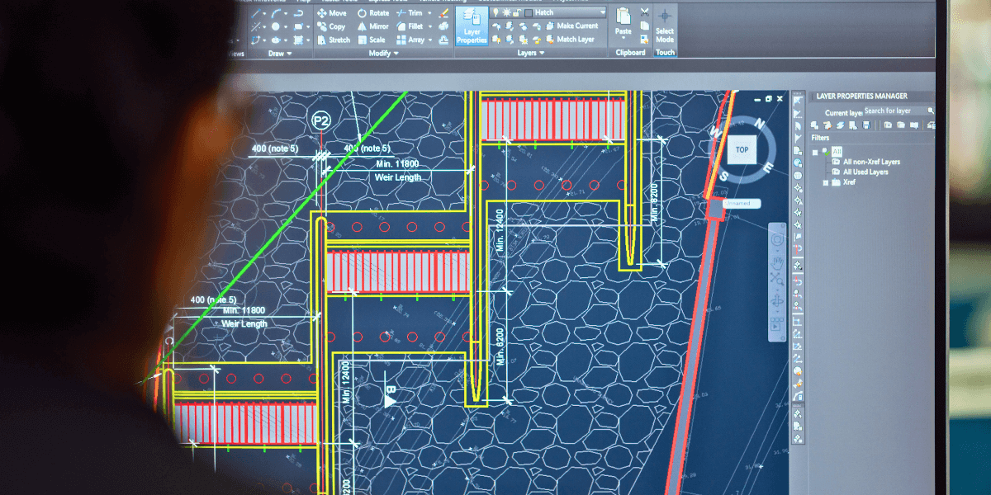
Task: Open the Hatch layer dropdown list
Action: 602,13
